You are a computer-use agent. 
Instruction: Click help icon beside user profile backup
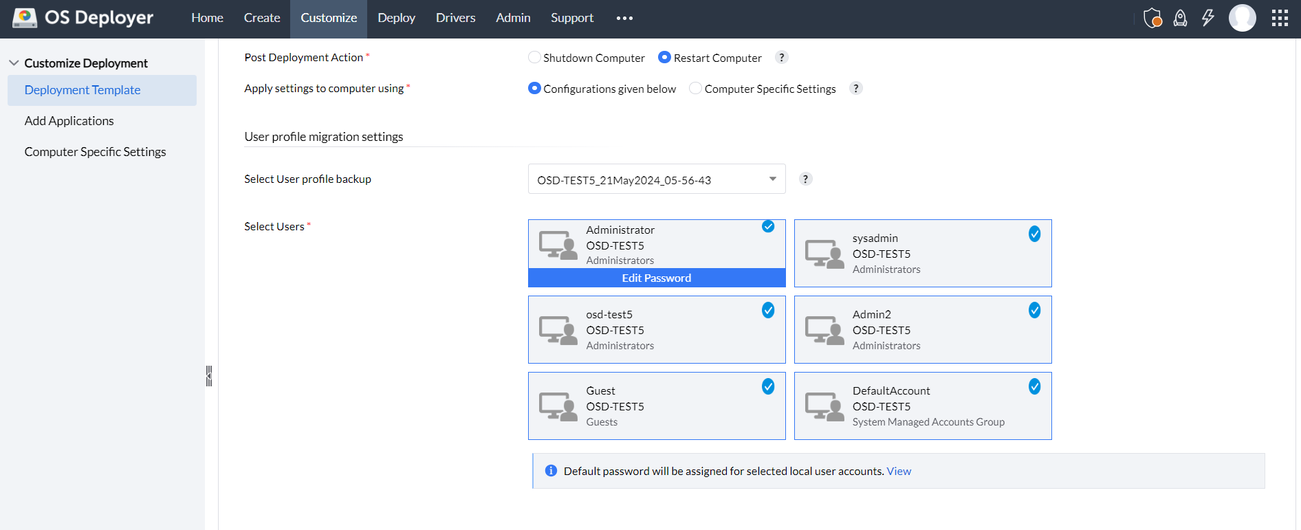tap(806, 179)
